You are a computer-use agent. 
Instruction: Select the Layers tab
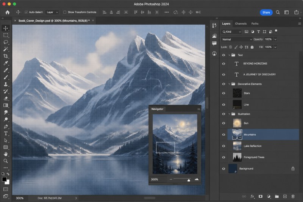click(x=226, y=23)
